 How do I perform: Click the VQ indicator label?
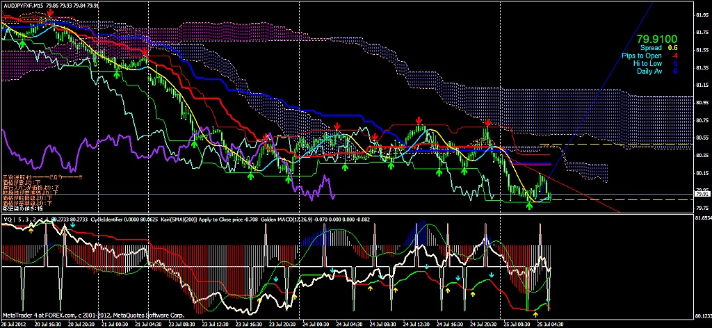pyautogui.click(x=7, y=220)
